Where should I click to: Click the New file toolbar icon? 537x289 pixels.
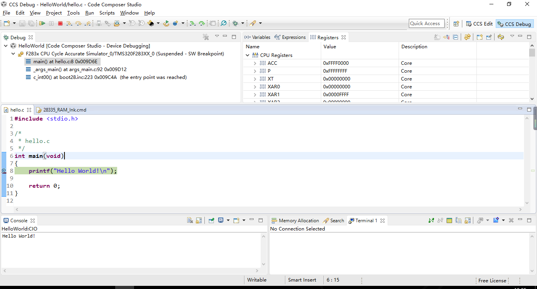(7, 24)
